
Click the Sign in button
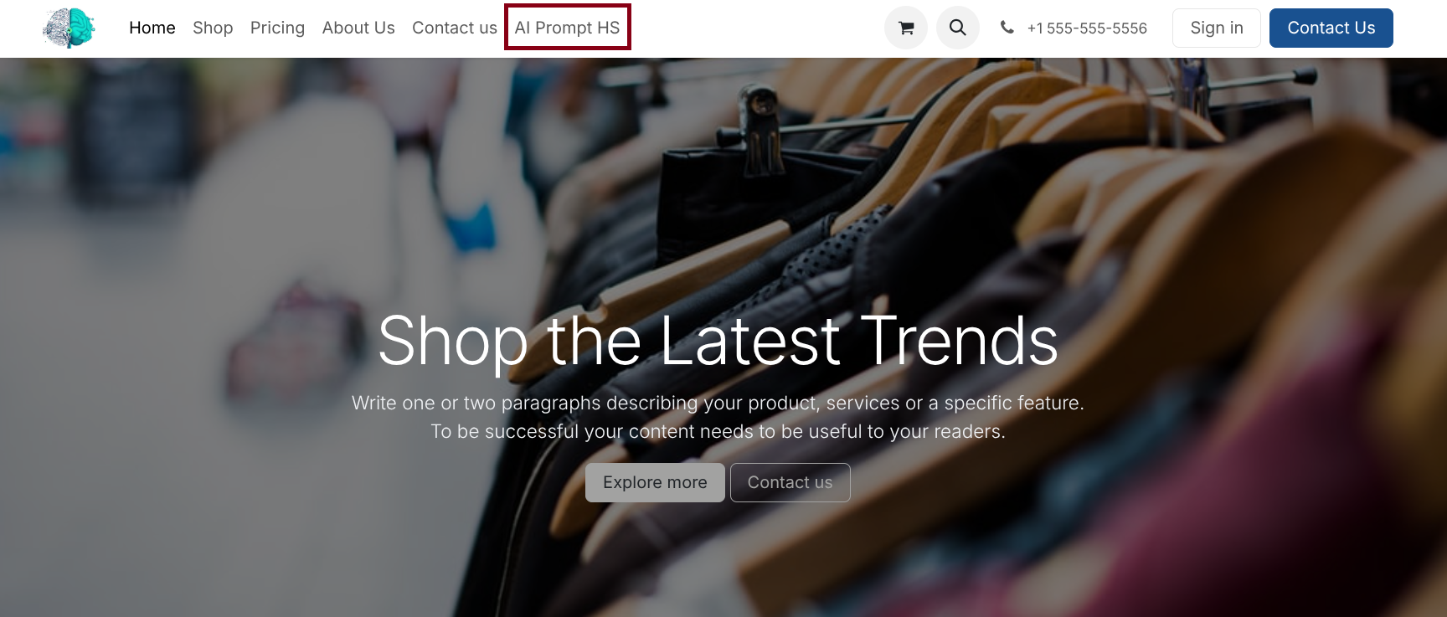coord(1217,28)
